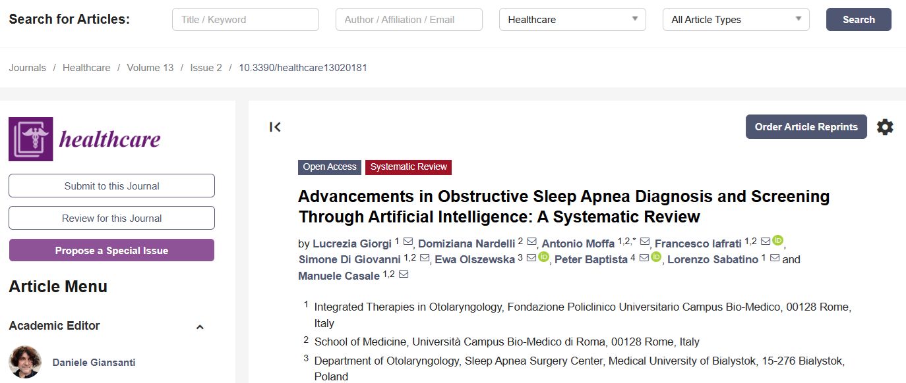906x383 pixels.
Task: Click the Author / Affiliation / Email field
Action: [409, 20]
